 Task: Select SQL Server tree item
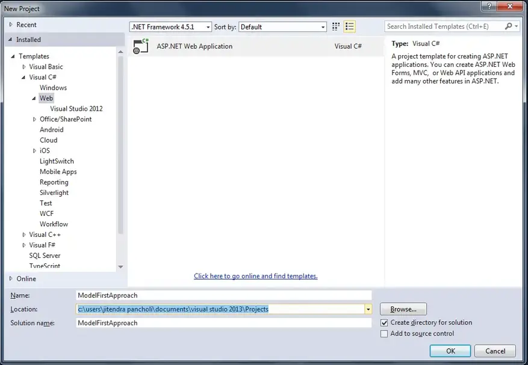click(x=45, y=256)
